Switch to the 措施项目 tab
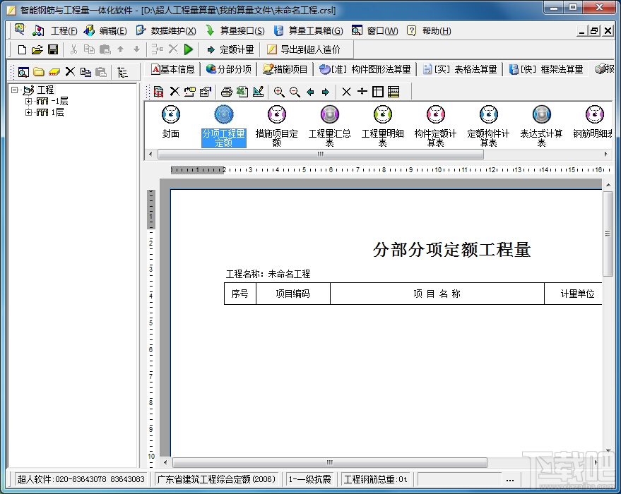The image size is (621, 494). coord(285,69)
